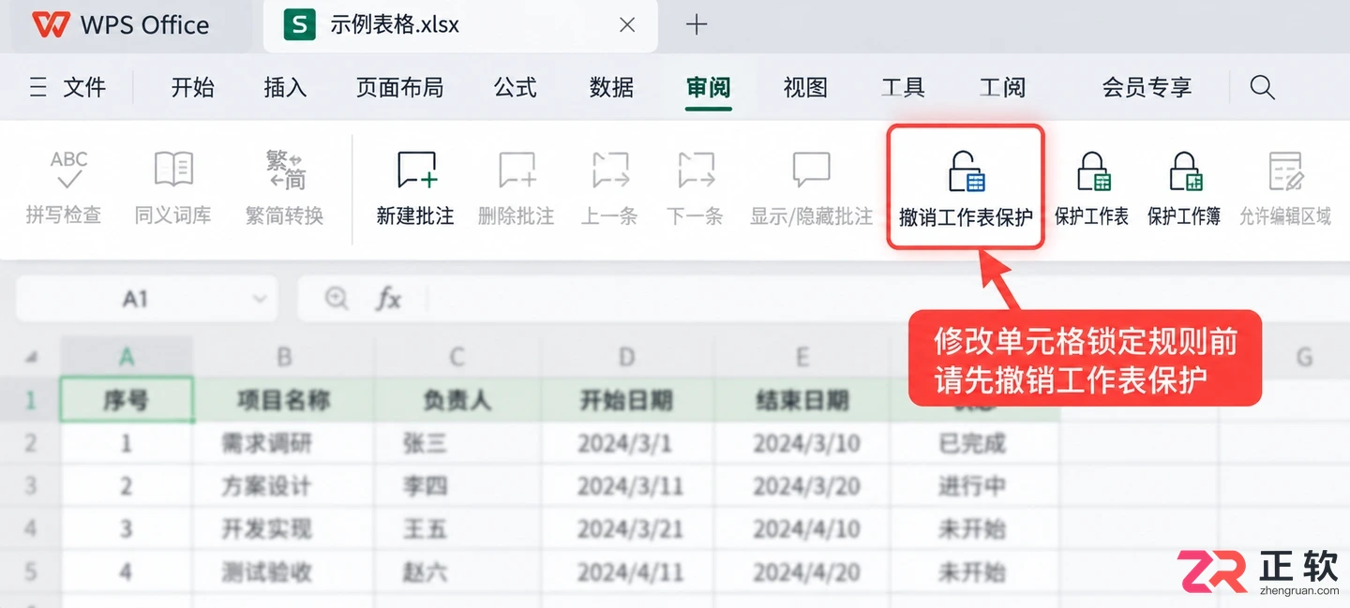Select column B header

(284, 357)
